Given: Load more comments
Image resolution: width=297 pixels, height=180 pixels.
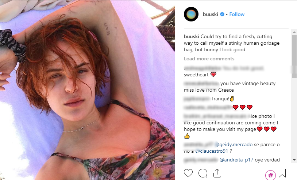Looking at the screenshot, I should (x=209, y=59).
